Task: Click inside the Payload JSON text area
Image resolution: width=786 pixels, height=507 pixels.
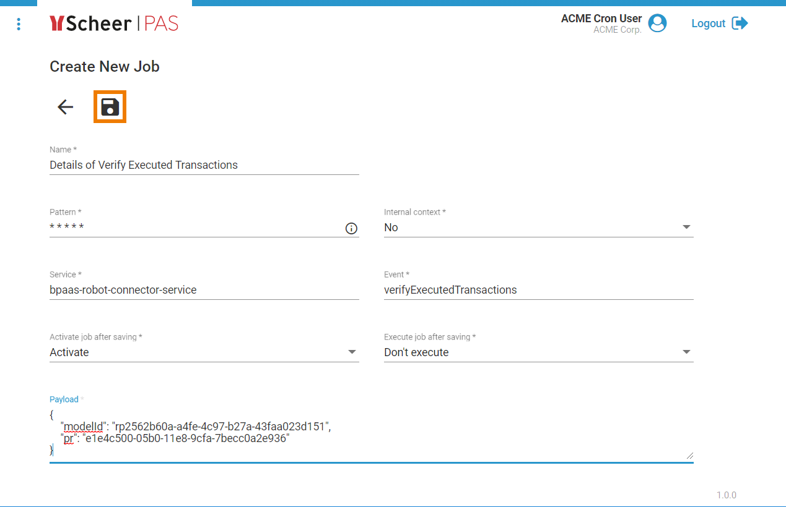Action: (370, 433)
